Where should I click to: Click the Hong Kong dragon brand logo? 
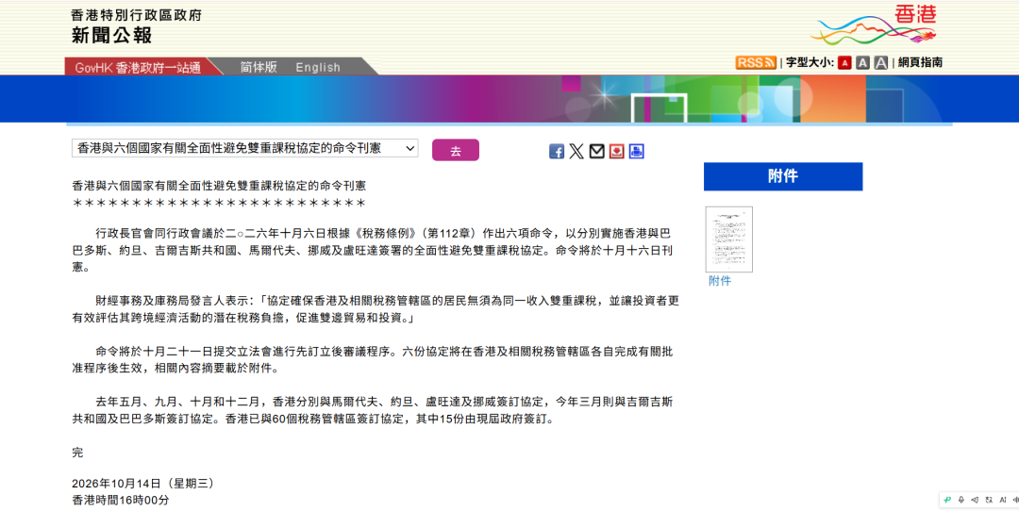click(874, 25)
